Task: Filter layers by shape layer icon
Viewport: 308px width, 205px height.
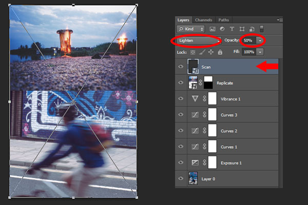Action: coord(242,29)
